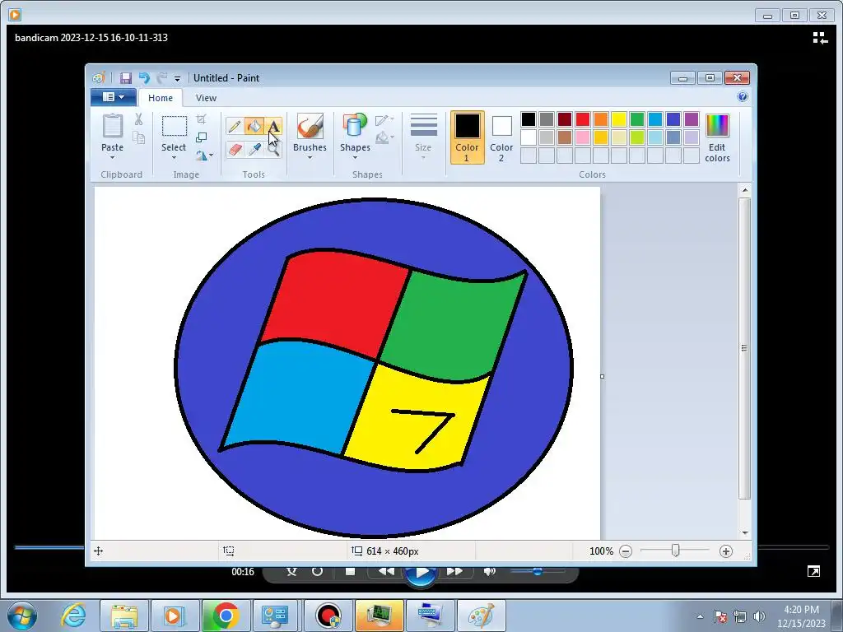843x632 pixels.
Task: Click the media player Play button
Action: pos(421,573)
